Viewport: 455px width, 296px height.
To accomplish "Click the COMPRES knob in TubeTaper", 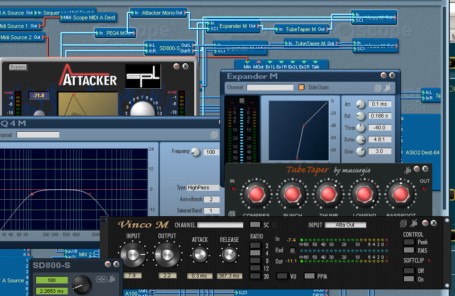I will 256,194.
